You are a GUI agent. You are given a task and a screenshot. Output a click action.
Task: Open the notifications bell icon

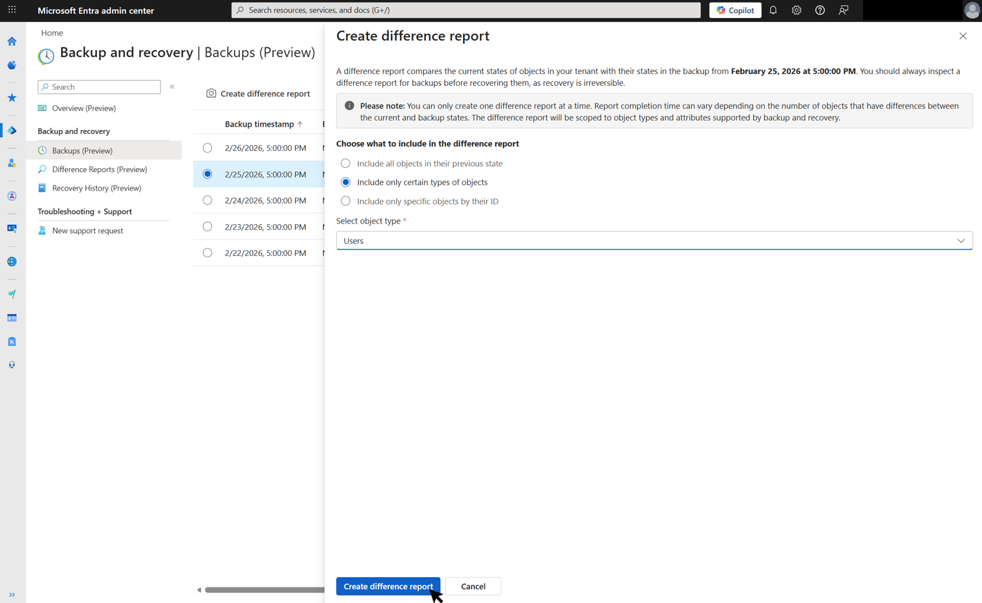[773, 10]
